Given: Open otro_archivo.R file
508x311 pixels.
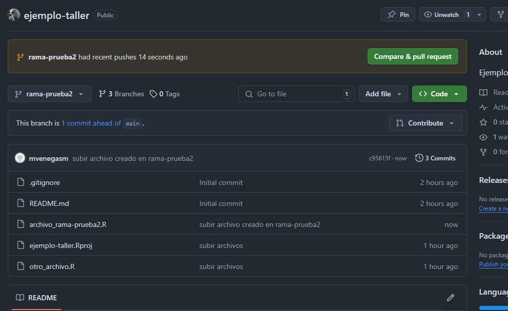Looking at the screenshot, I should pyautogui.click(x=52, y=266).
